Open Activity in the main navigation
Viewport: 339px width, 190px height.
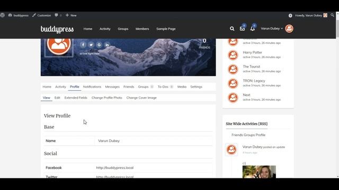click(105, 28)
